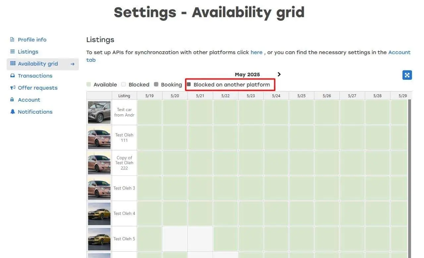424x258 pixels.
Task: Toggle the Blocked legend checkbox
Action: 123,84
